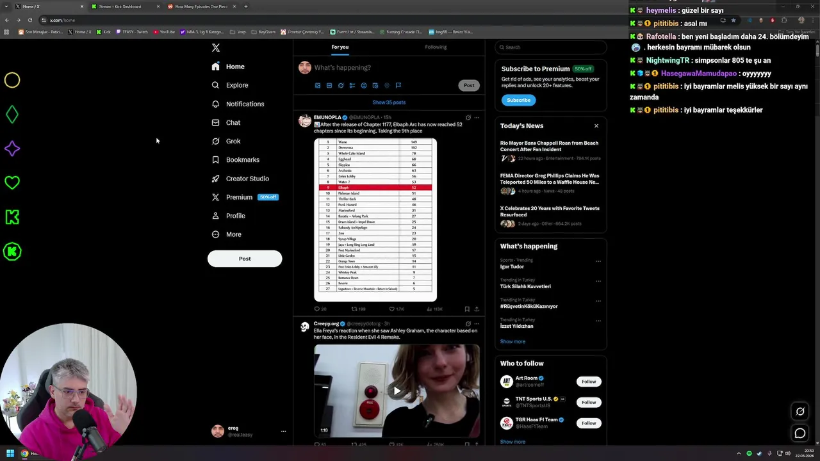
Task: Reload the page with the browser refresh button
Action: click(x=29, y=20)
